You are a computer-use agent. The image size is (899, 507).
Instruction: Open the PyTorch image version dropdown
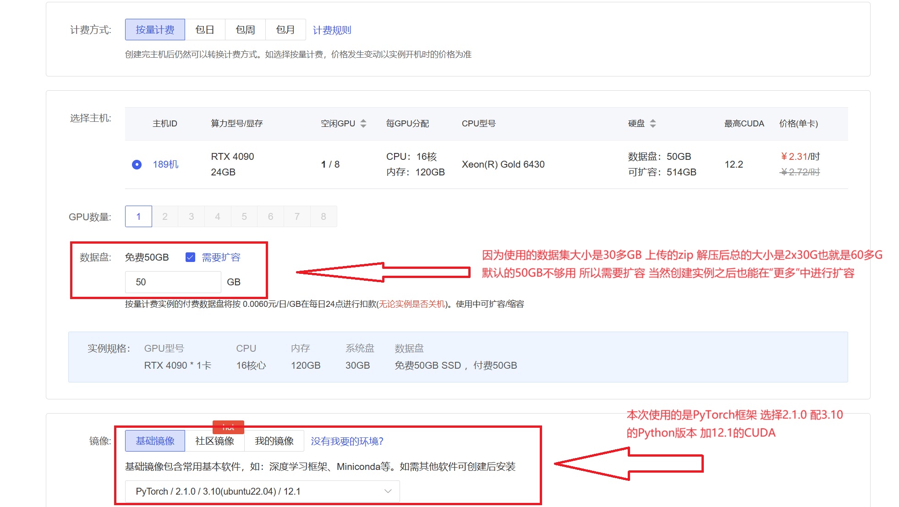pyautogui.click(x=262, y=491)
